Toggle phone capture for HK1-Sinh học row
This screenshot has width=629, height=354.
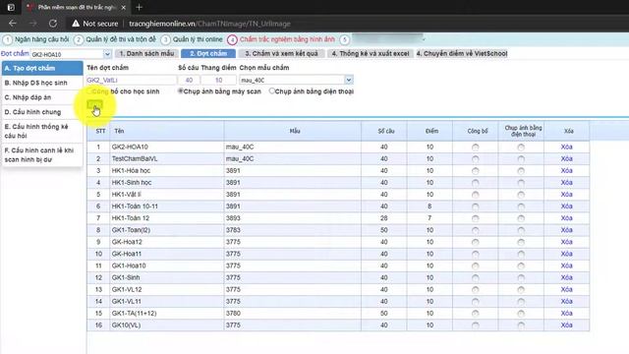521,183
